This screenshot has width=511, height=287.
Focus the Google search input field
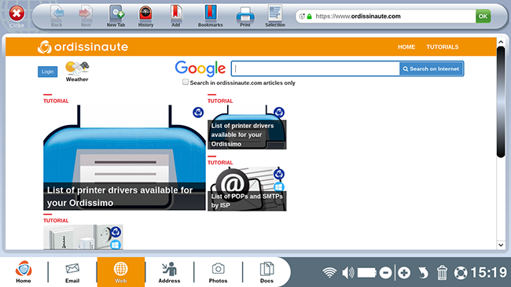coord(315,69)
